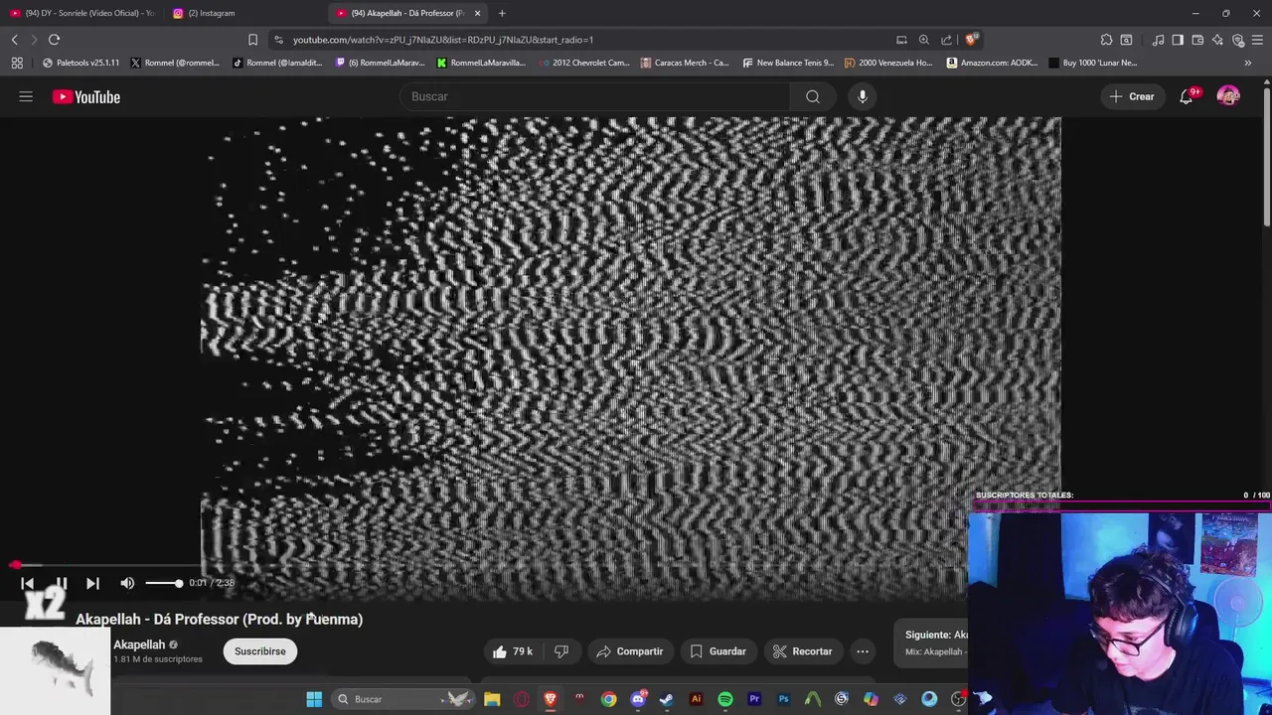
Task: Open the account avatar menu
Action: (1228, 96)
